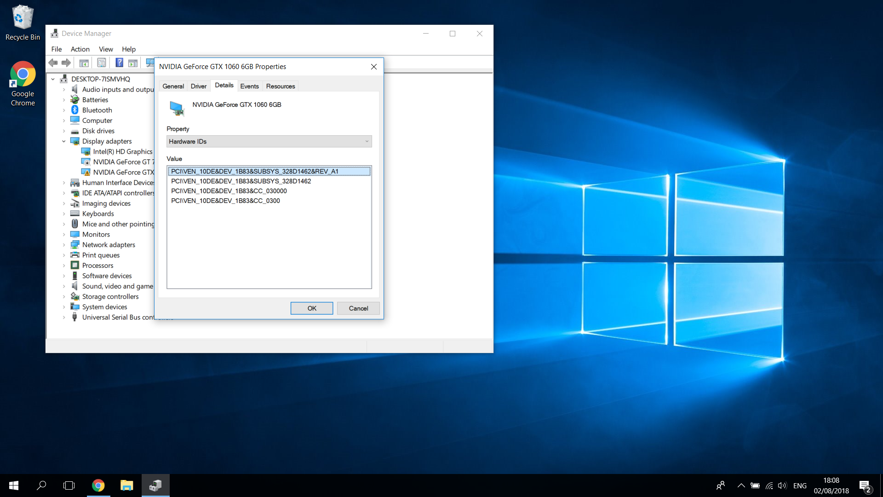Screen dimensions: 883x497
Task: Select hardware ID ending in REV_A1
Action: coord(269,171)
